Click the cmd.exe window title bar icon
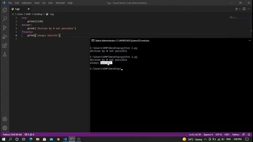 coord(93,41)
